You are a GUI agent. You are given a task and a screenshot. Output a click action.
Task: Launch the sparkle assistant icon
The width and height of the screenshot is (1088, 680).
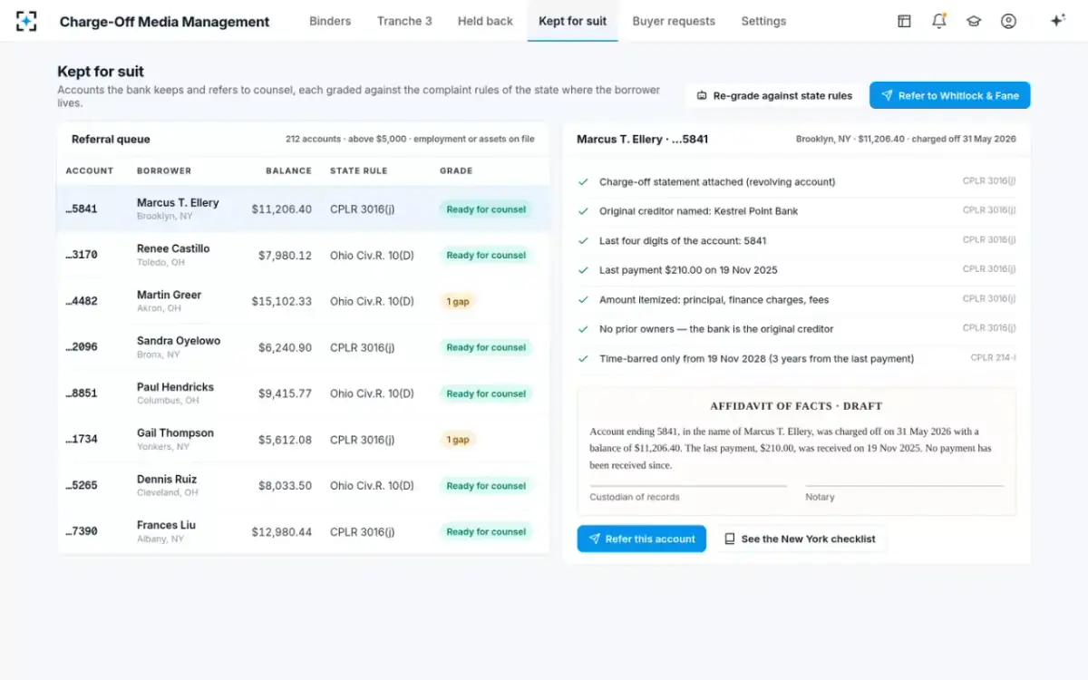click(x=1057, y=21)
